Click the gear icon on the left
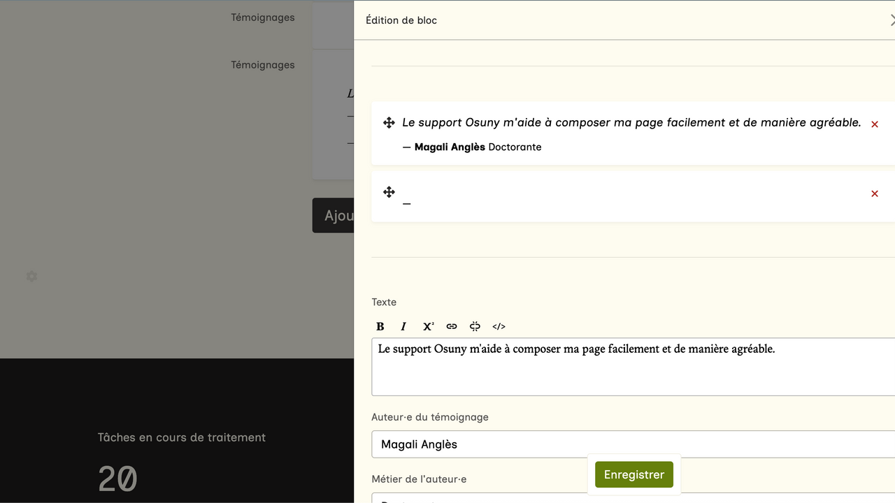The height and width of the screenshot is (503, 895). [x=31, y=277]
